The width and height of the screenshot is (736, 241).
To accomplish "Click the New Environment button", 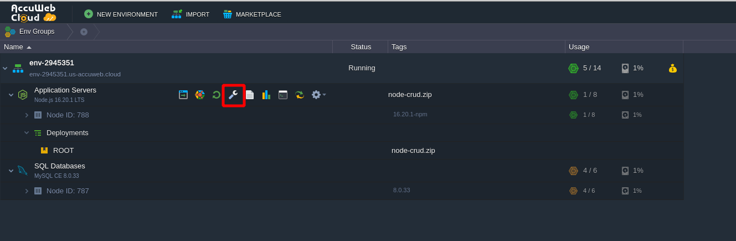I will point(121,14).
